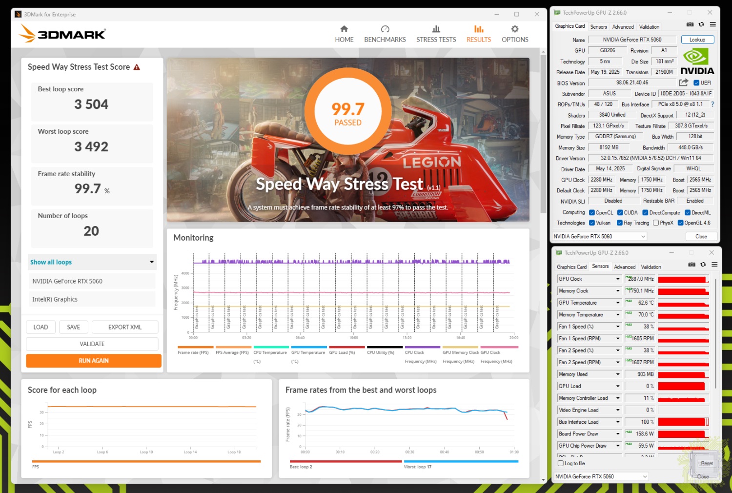
Task: Toggle the DirectML checkbox
Action: pos(688,213)
